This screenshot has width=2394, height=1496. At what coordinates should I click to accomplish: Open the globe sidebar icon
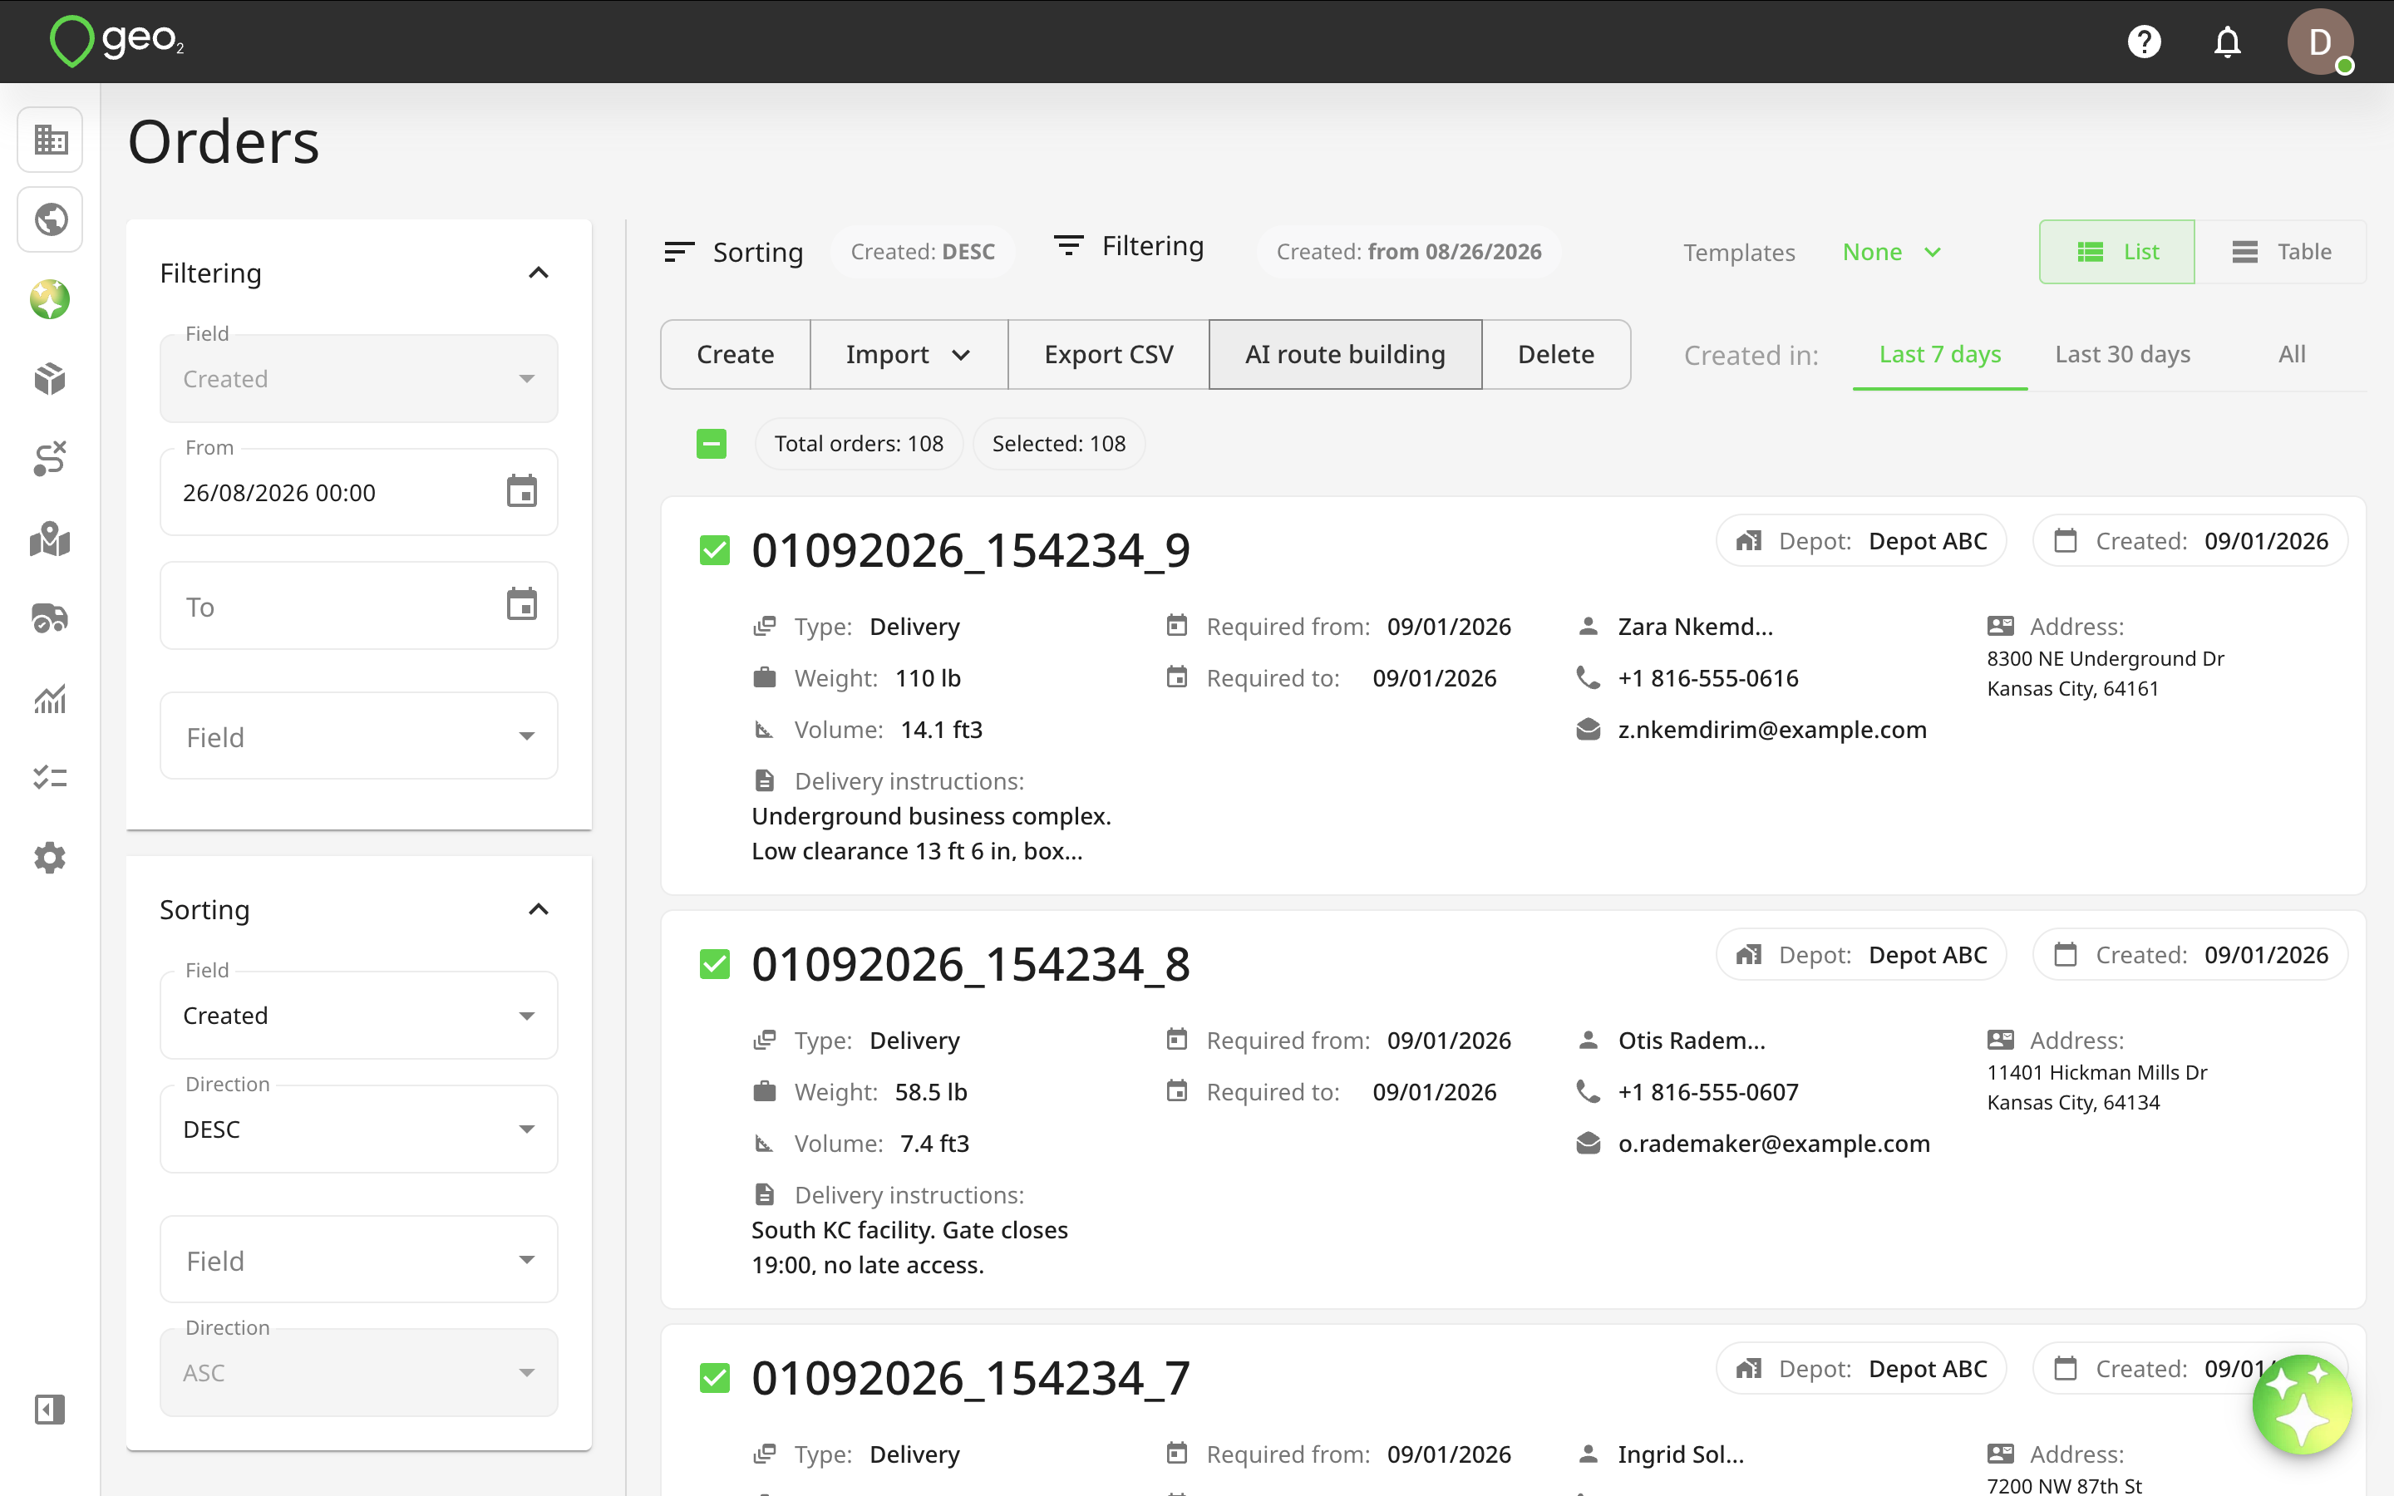click(x=51, y=219)
